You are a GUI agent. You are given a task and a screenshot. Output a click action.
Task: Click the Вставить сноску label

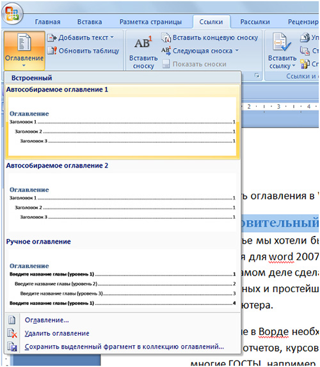pyautogui.click(x=143, y=62)
